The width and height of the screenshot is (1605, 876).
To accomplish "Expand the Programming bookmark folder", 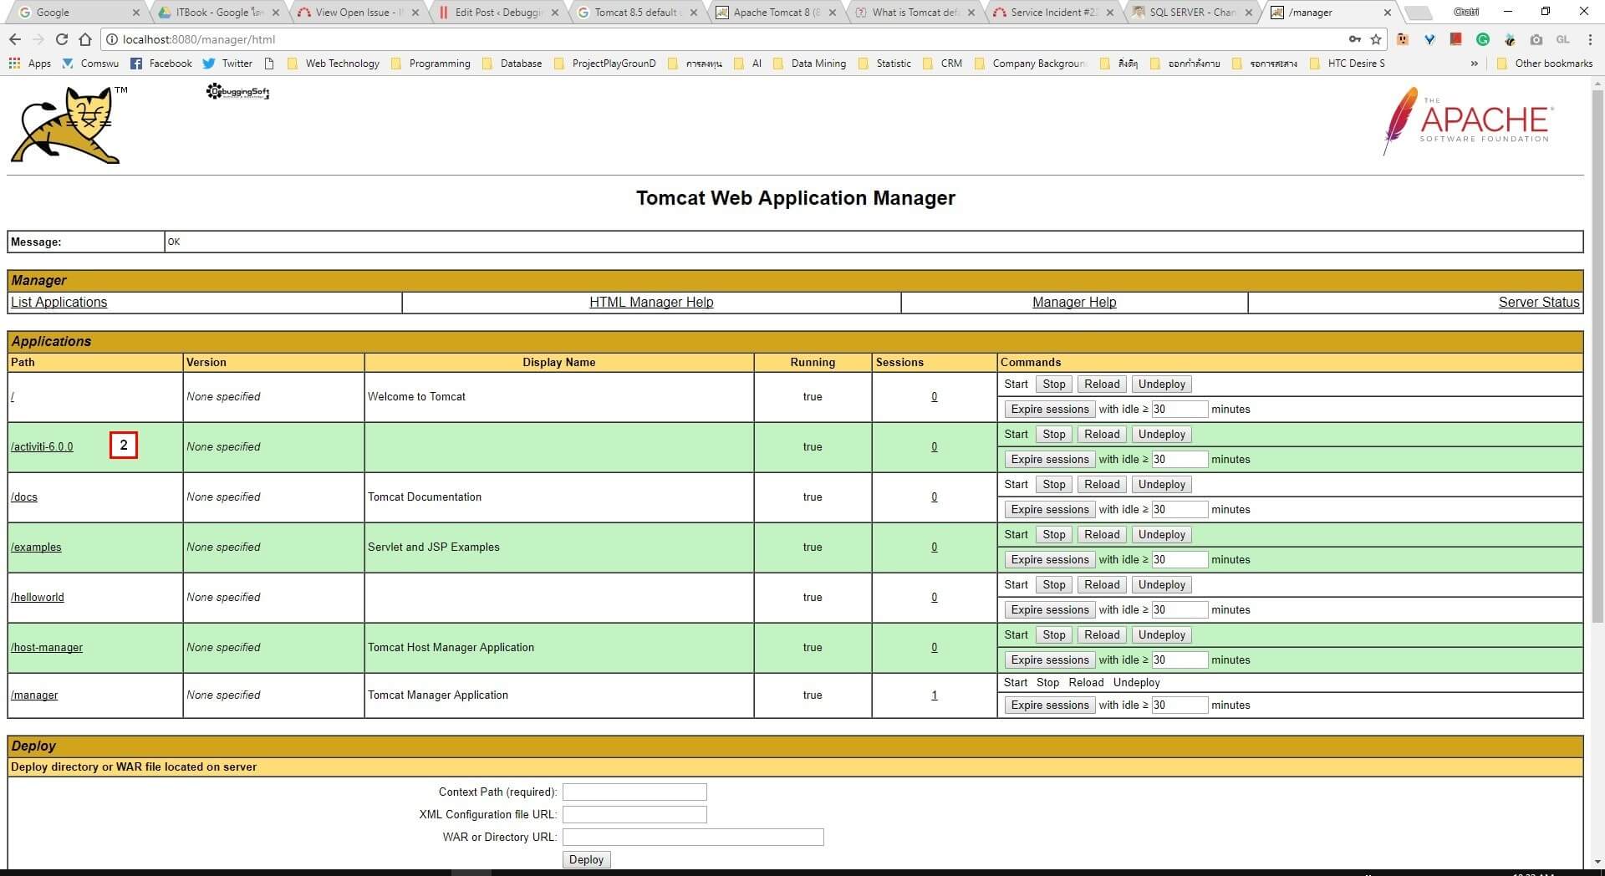I will point(431,64).
